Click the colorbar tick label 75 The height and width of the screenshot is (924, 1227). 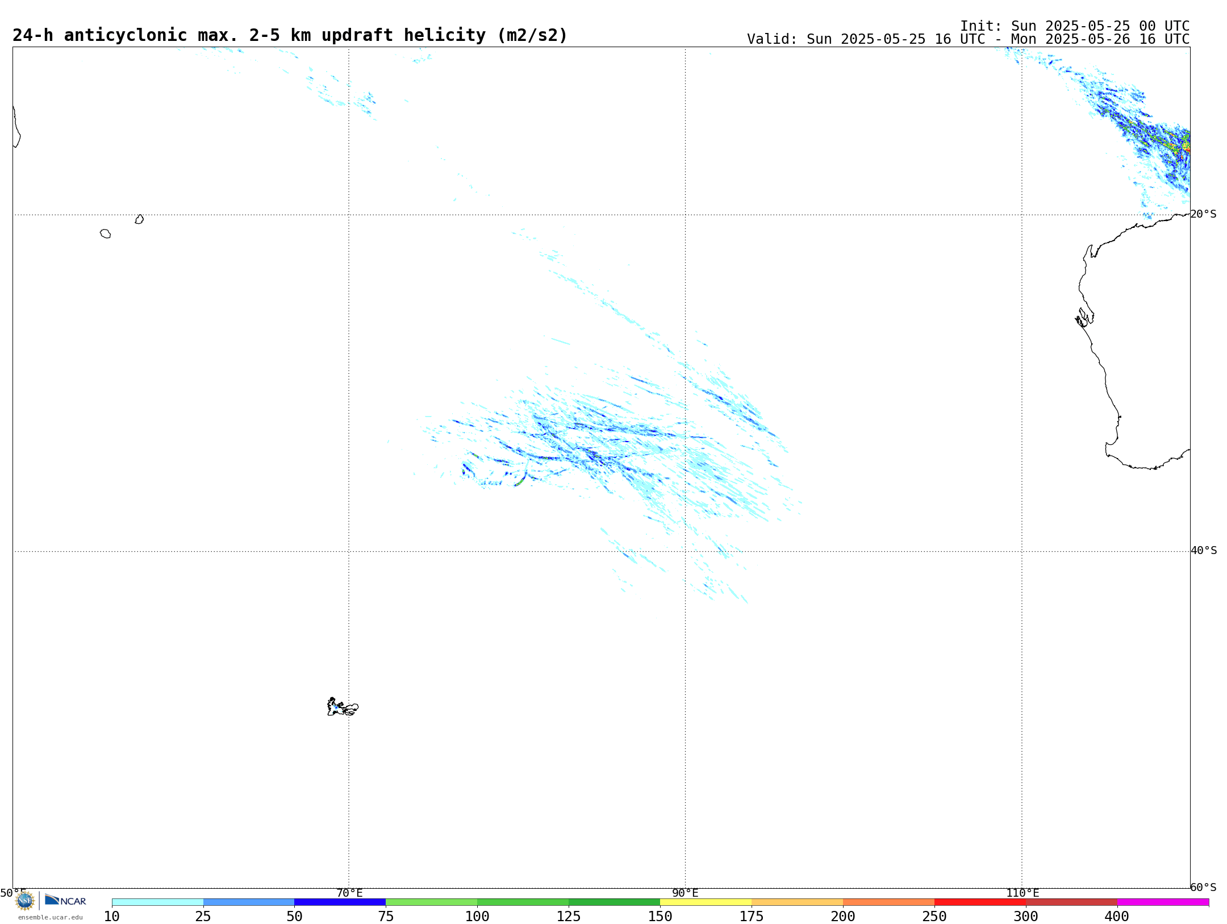[386, 917]
